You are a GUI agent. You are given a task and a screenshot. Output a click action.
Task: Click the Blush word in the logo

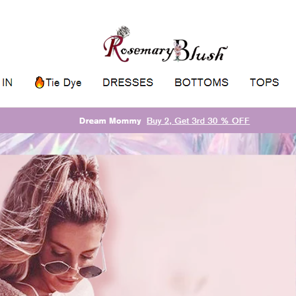201,51
